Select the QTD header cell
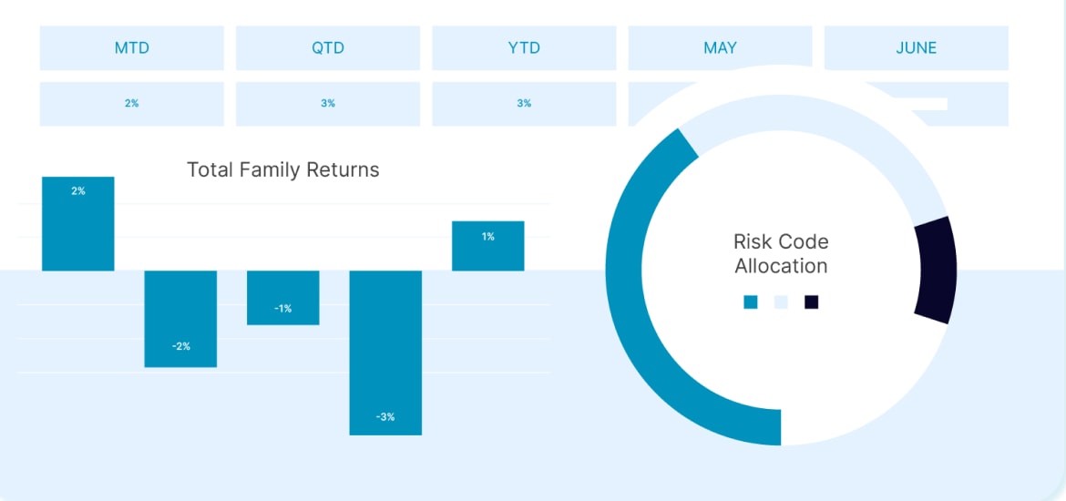Viewport: 1066px width, 501px height. tap(328, 47)
